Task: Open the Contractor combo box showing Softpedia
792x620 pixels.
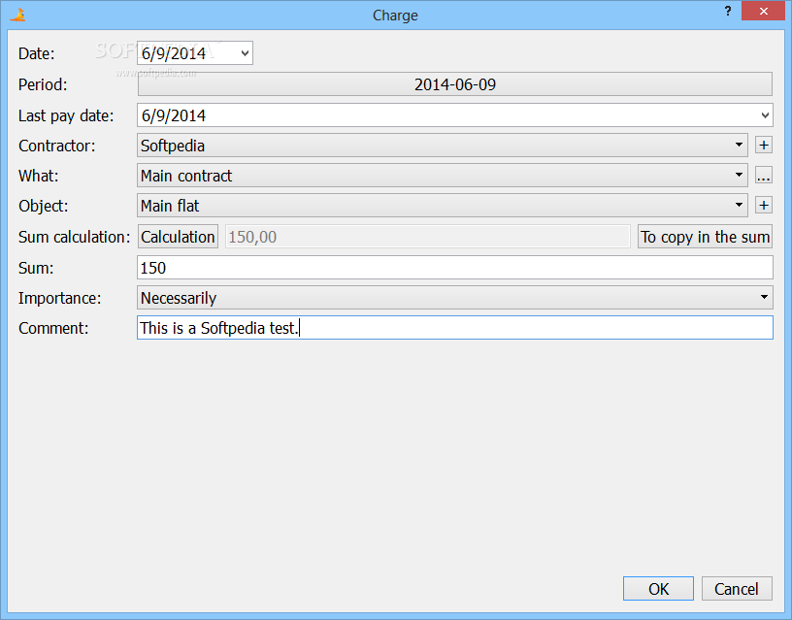Action: click(443, 146)
